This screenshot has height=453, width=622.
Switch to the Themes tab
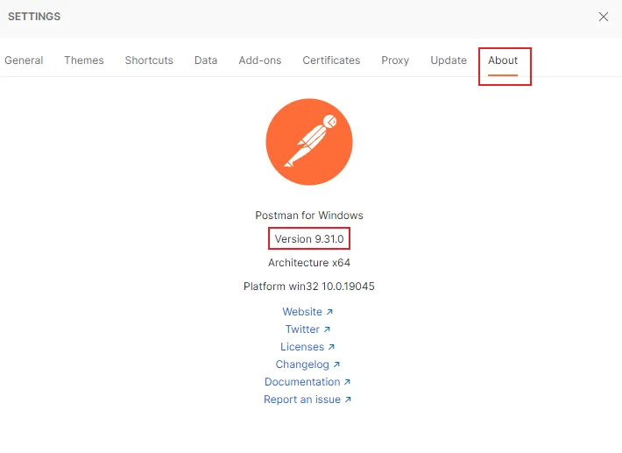click(84, 60)
